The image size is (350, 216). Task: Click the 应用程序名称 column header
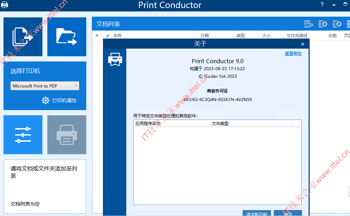pyautogui.click(x=172, y=124)
